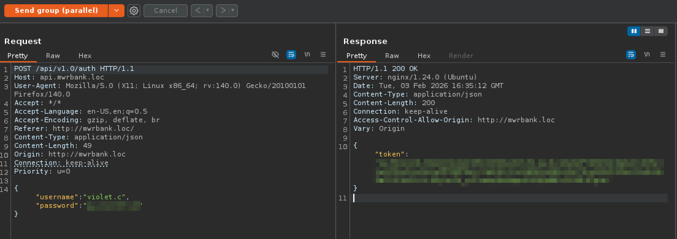
Task: Select the combined tabbed layout icon
Action: [x=661, y=31]
